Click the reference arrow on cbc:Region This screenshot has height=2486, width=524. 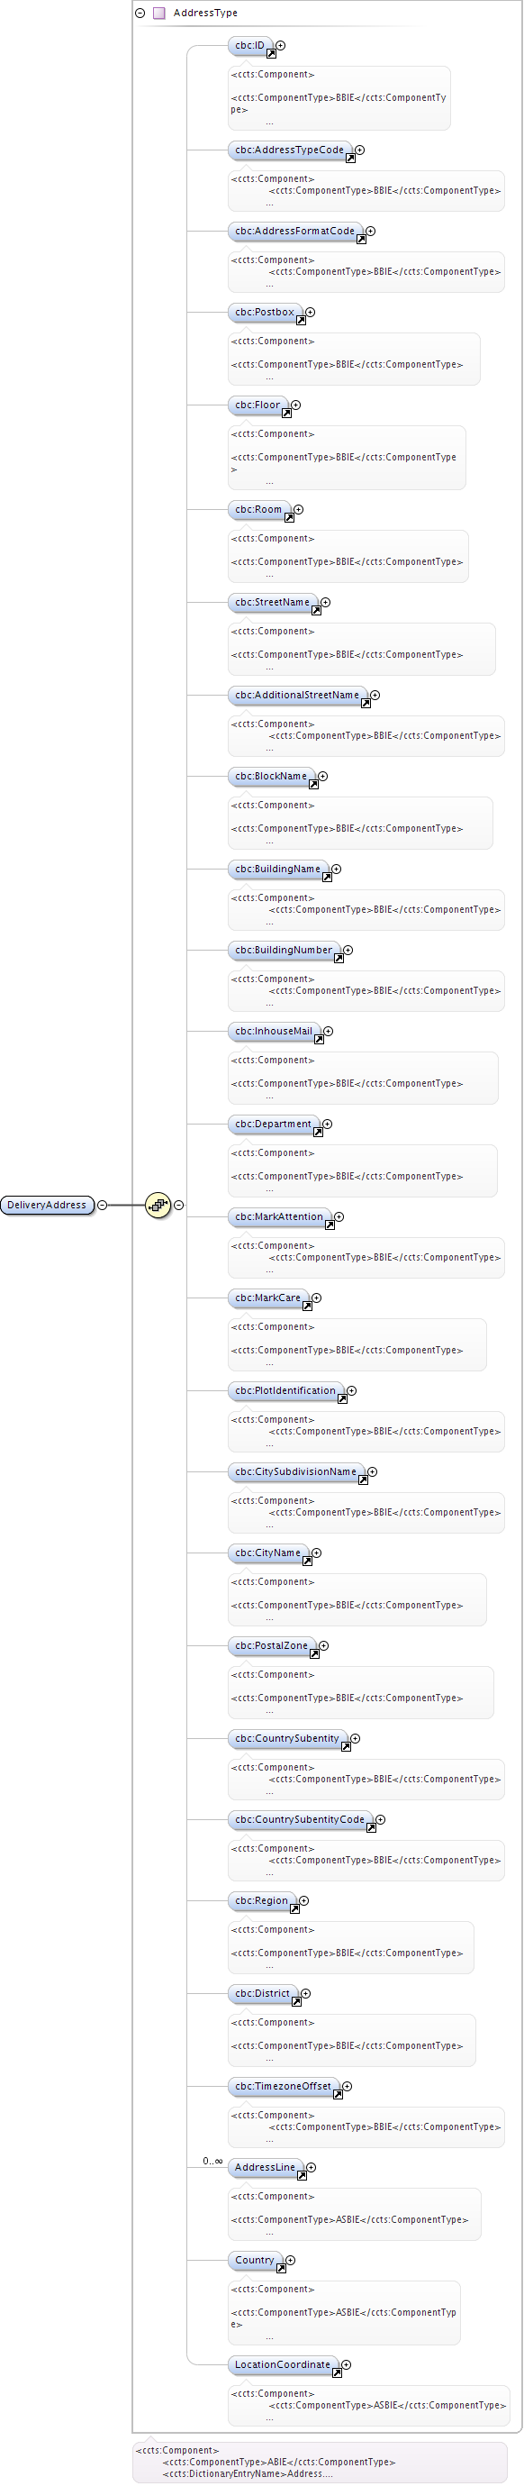[295, 1909]
